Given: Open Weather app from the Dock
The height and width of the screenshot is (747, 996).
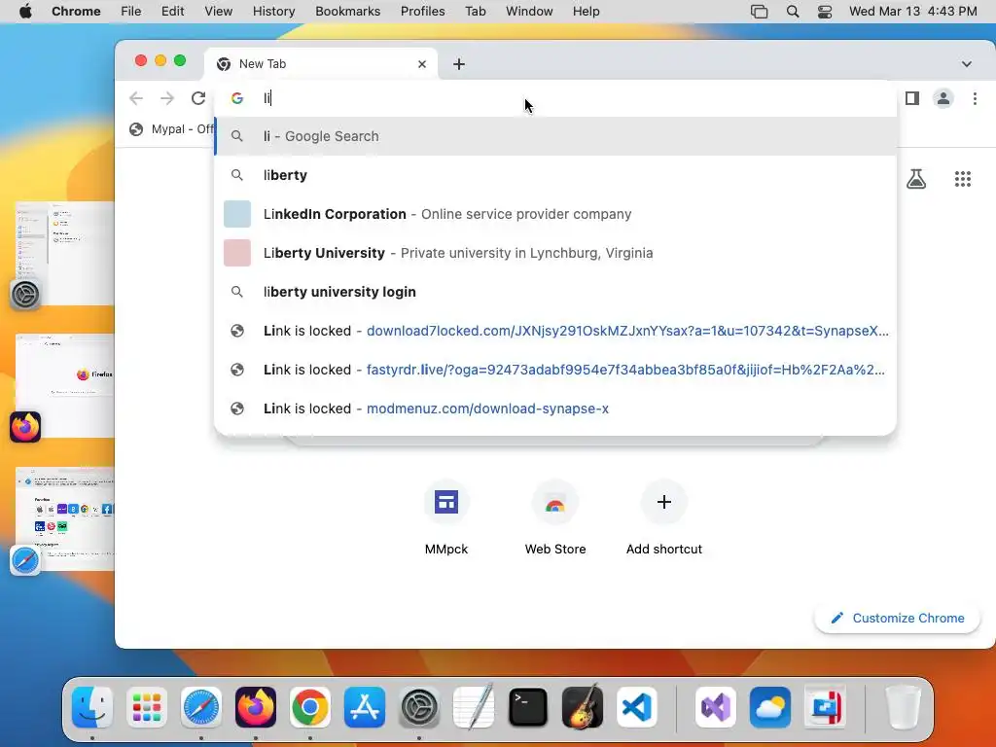Looking at the screenshot, I should [770, 707].
